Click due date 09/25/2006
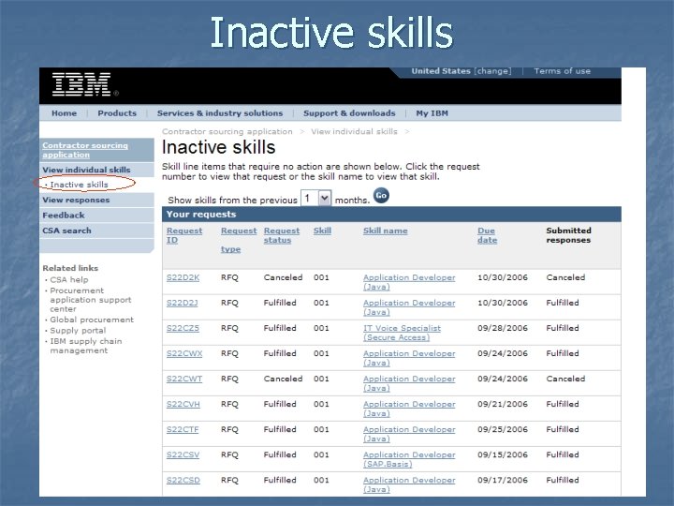Viewport: 674px width, 506px height. 503,430
